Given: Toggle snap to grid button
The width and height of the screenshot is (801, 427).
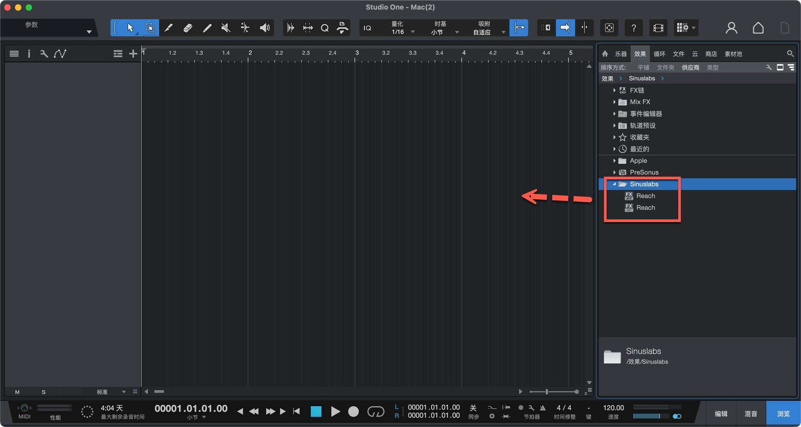Looking at the screenshot, I should tap(519, 28).
